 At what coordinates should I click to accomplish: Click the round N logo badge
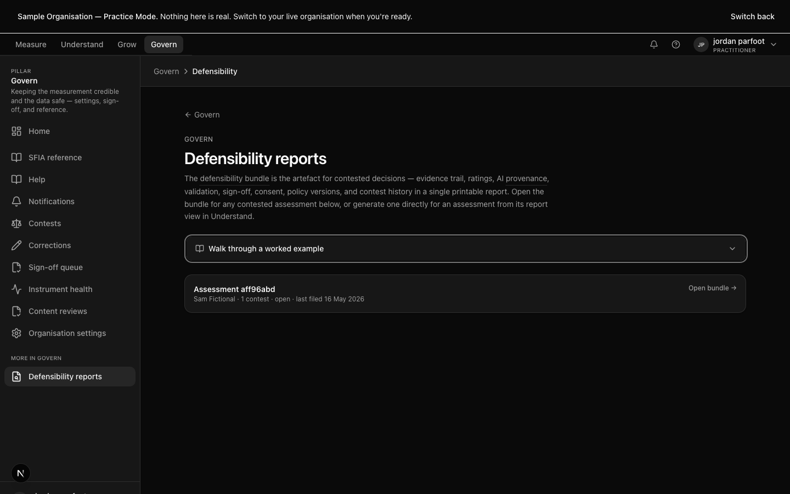tap(21, 473)
